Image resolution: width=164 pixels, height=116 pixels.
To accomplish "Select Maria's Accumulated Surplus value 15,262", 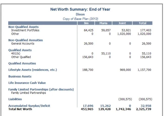I will [105, 106].
